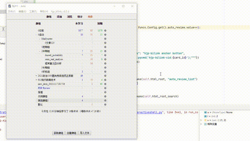250x141 pixels.
Task: Open options gear for 0文章123 deck
Action: pyautogui.click(x=105, y=43)
